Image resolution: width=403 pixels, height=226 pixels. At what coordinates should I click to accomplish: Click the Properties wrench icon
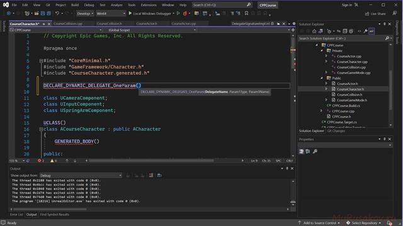click(x=365, y=31)
